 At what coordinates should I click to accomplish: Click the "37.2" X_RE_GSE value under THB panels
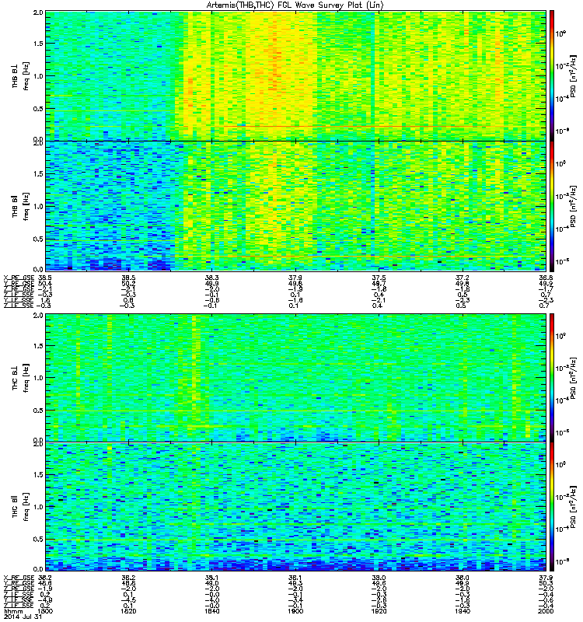pos(462,278)
